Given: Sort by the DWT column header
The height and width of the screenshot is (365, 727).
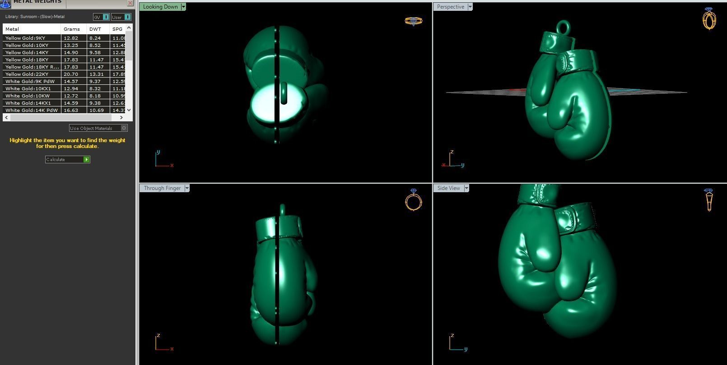Looking at the screenshot, I should (98, 29).
